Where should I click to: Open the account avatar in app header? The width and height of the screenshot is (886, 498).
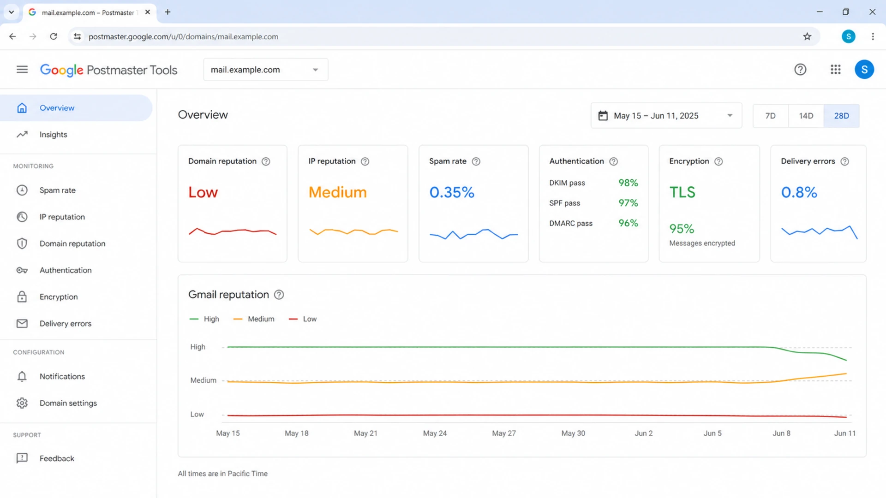click(864, 70)
